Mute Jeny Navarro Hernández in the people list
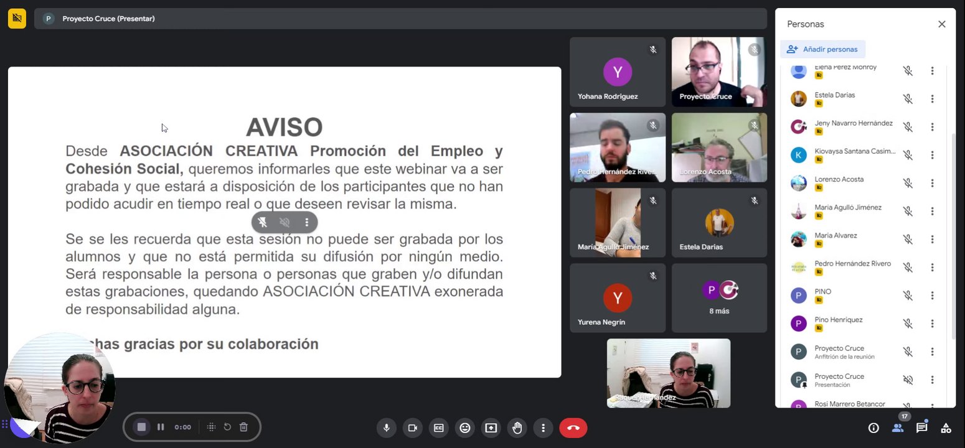 pyautogui.click(x=908, y=127)
